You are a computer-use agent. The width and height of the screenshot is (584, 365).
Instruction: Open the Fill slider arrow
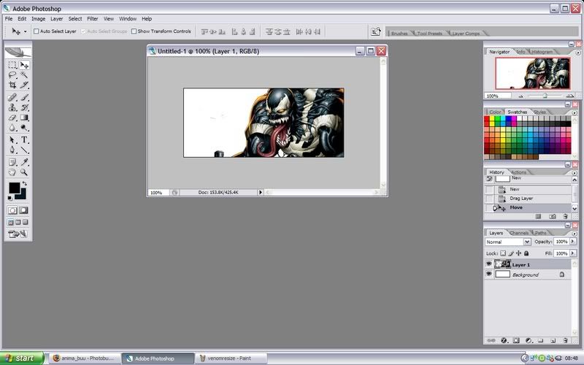click(573, 253)
